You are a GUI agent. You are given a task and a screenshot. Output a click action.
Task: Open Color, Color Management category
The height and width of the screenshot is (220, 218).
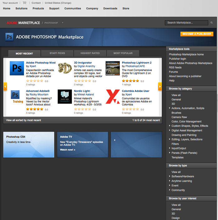click(x=187, y=122)
